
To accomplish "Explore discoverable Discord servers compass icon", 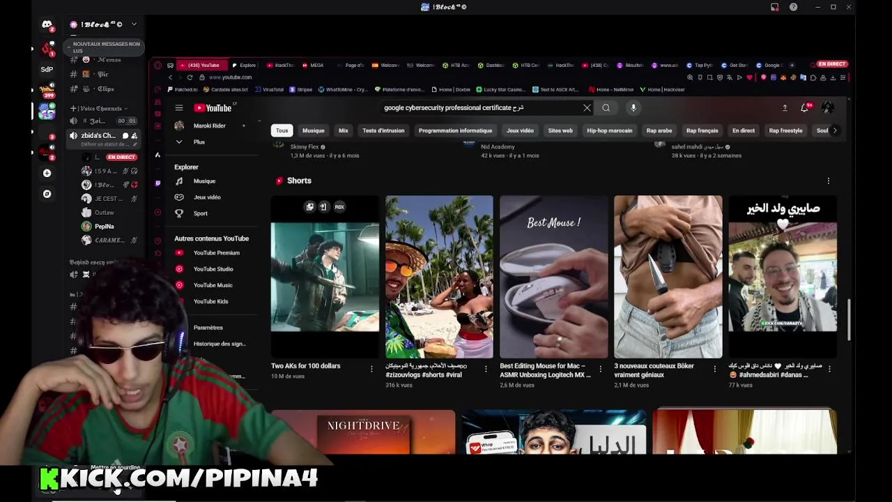I will tap(47, 194).
